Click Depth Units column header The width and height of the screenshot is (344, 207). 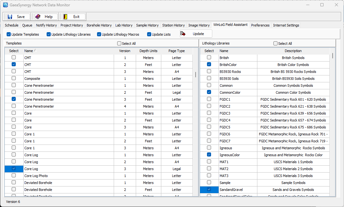148,51
